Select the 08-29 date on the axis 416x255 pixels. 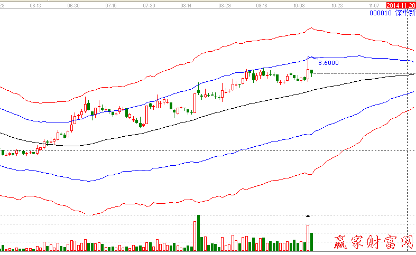click(224, 5)
